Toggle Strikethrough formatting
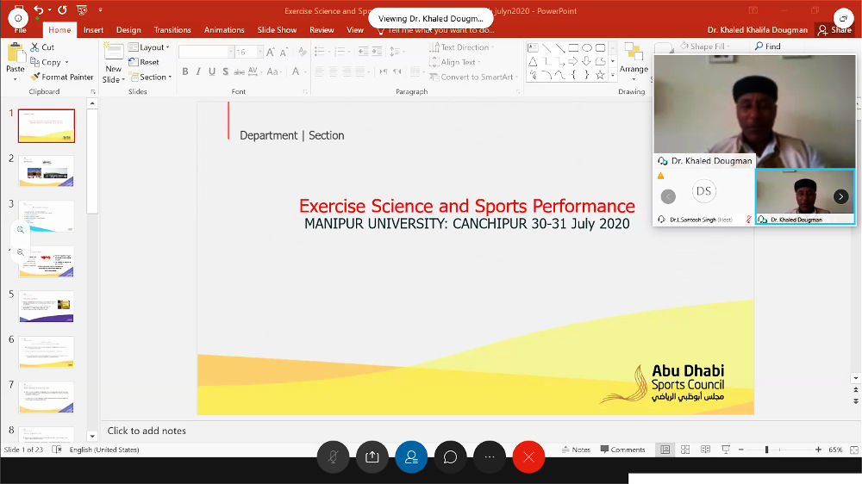The height and width of the screenshot is (484, 862). (x=239, y=71)
